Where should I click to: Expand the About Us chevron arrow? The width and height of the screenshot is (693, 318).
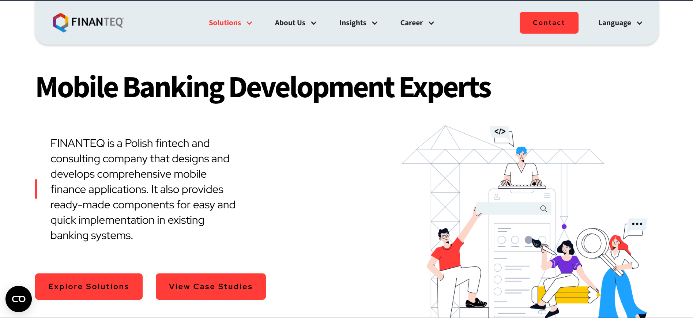(x=314, y=23)
